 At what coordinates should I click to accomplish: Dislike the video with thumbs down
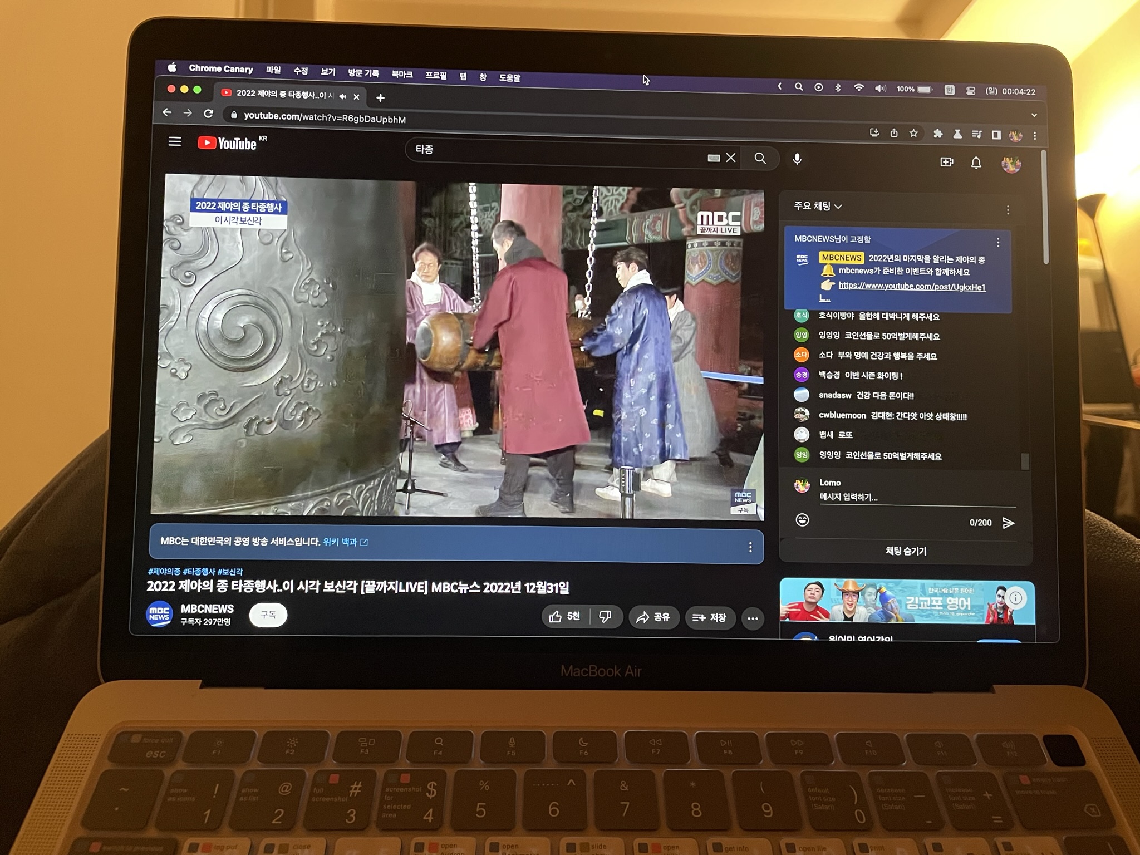tap(605, 617)
